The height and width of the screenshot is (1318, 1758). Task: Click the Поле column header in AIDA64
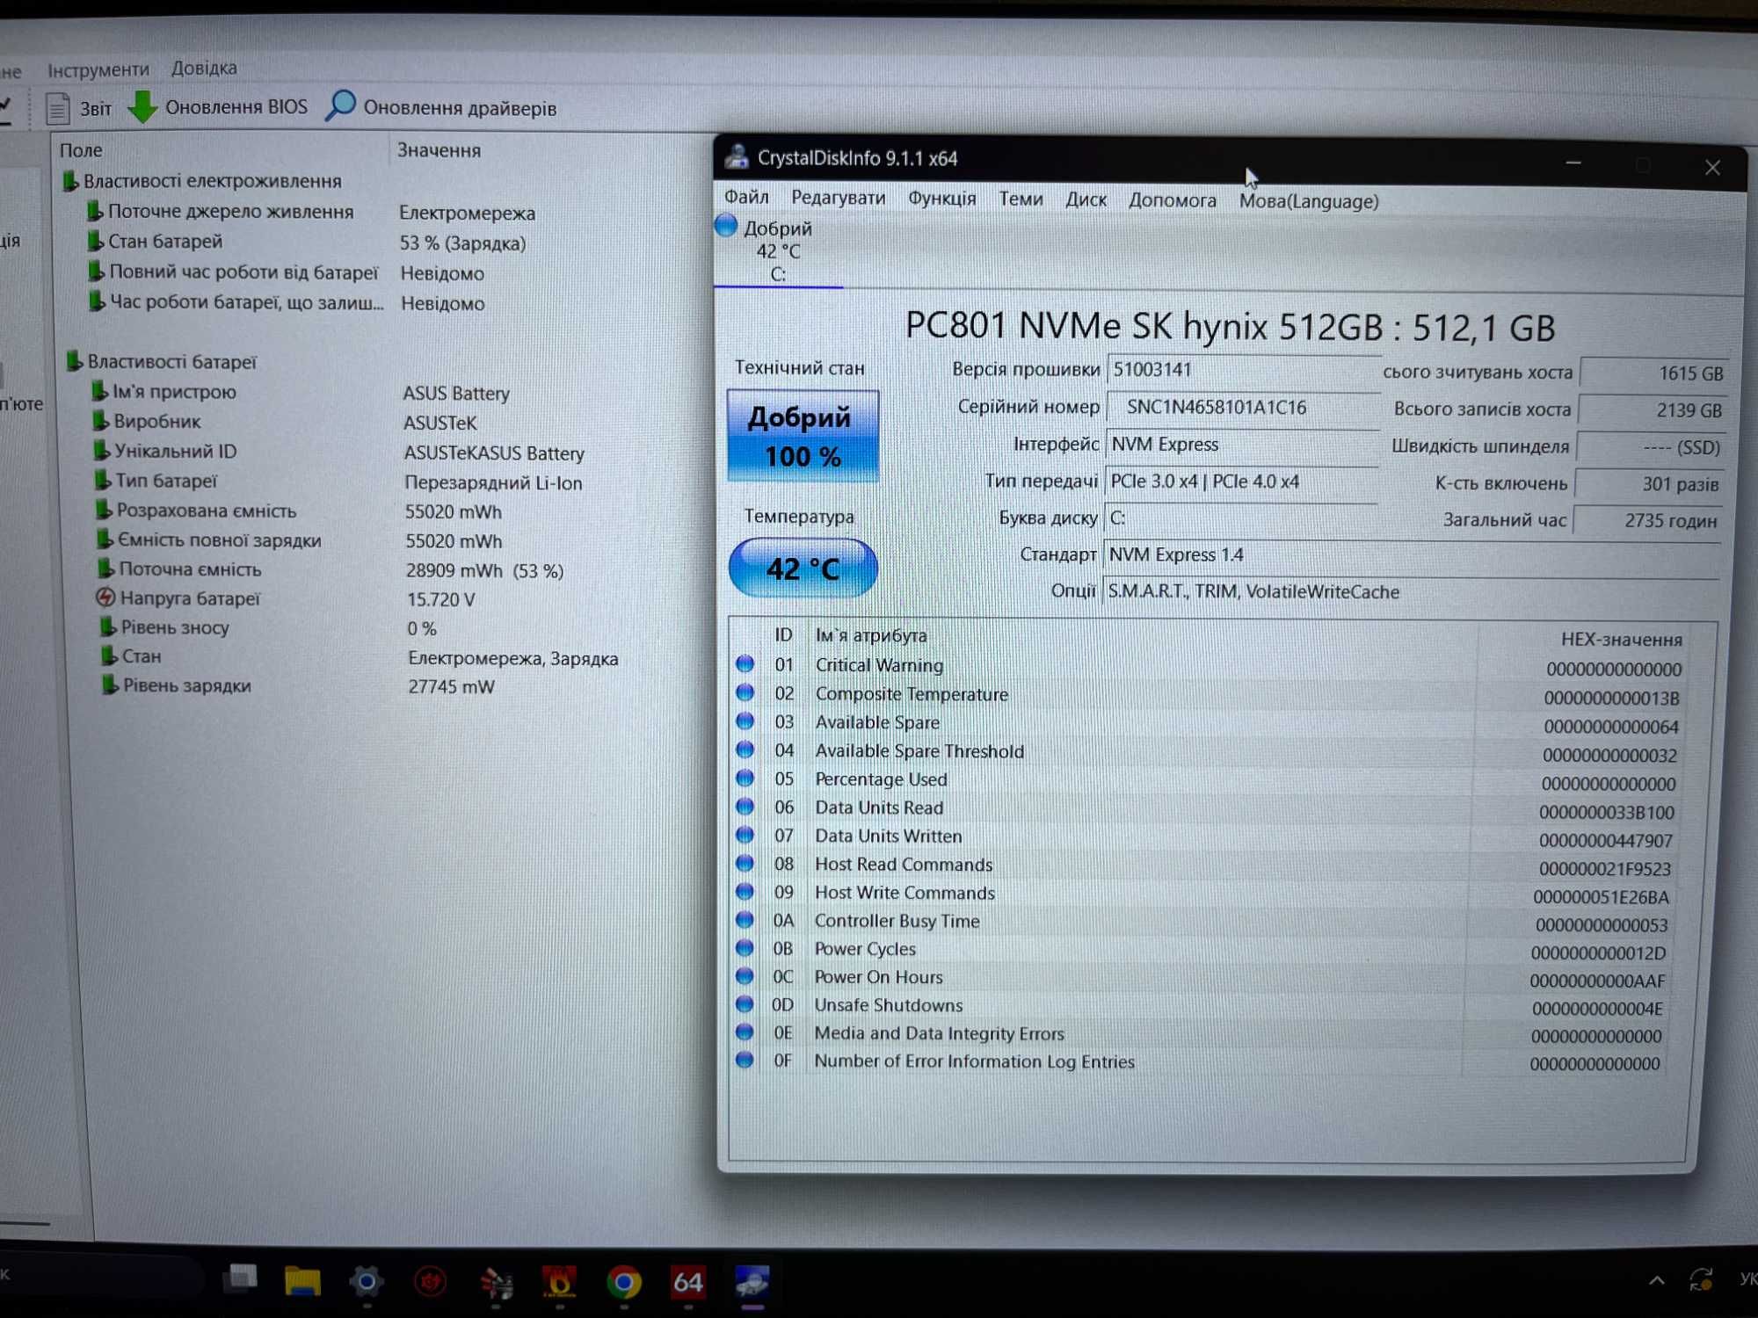pyautogui.click(x=81, y=150)
